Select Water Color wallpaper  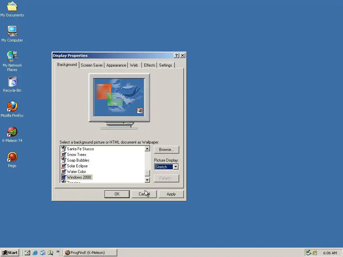pos(76,171)
